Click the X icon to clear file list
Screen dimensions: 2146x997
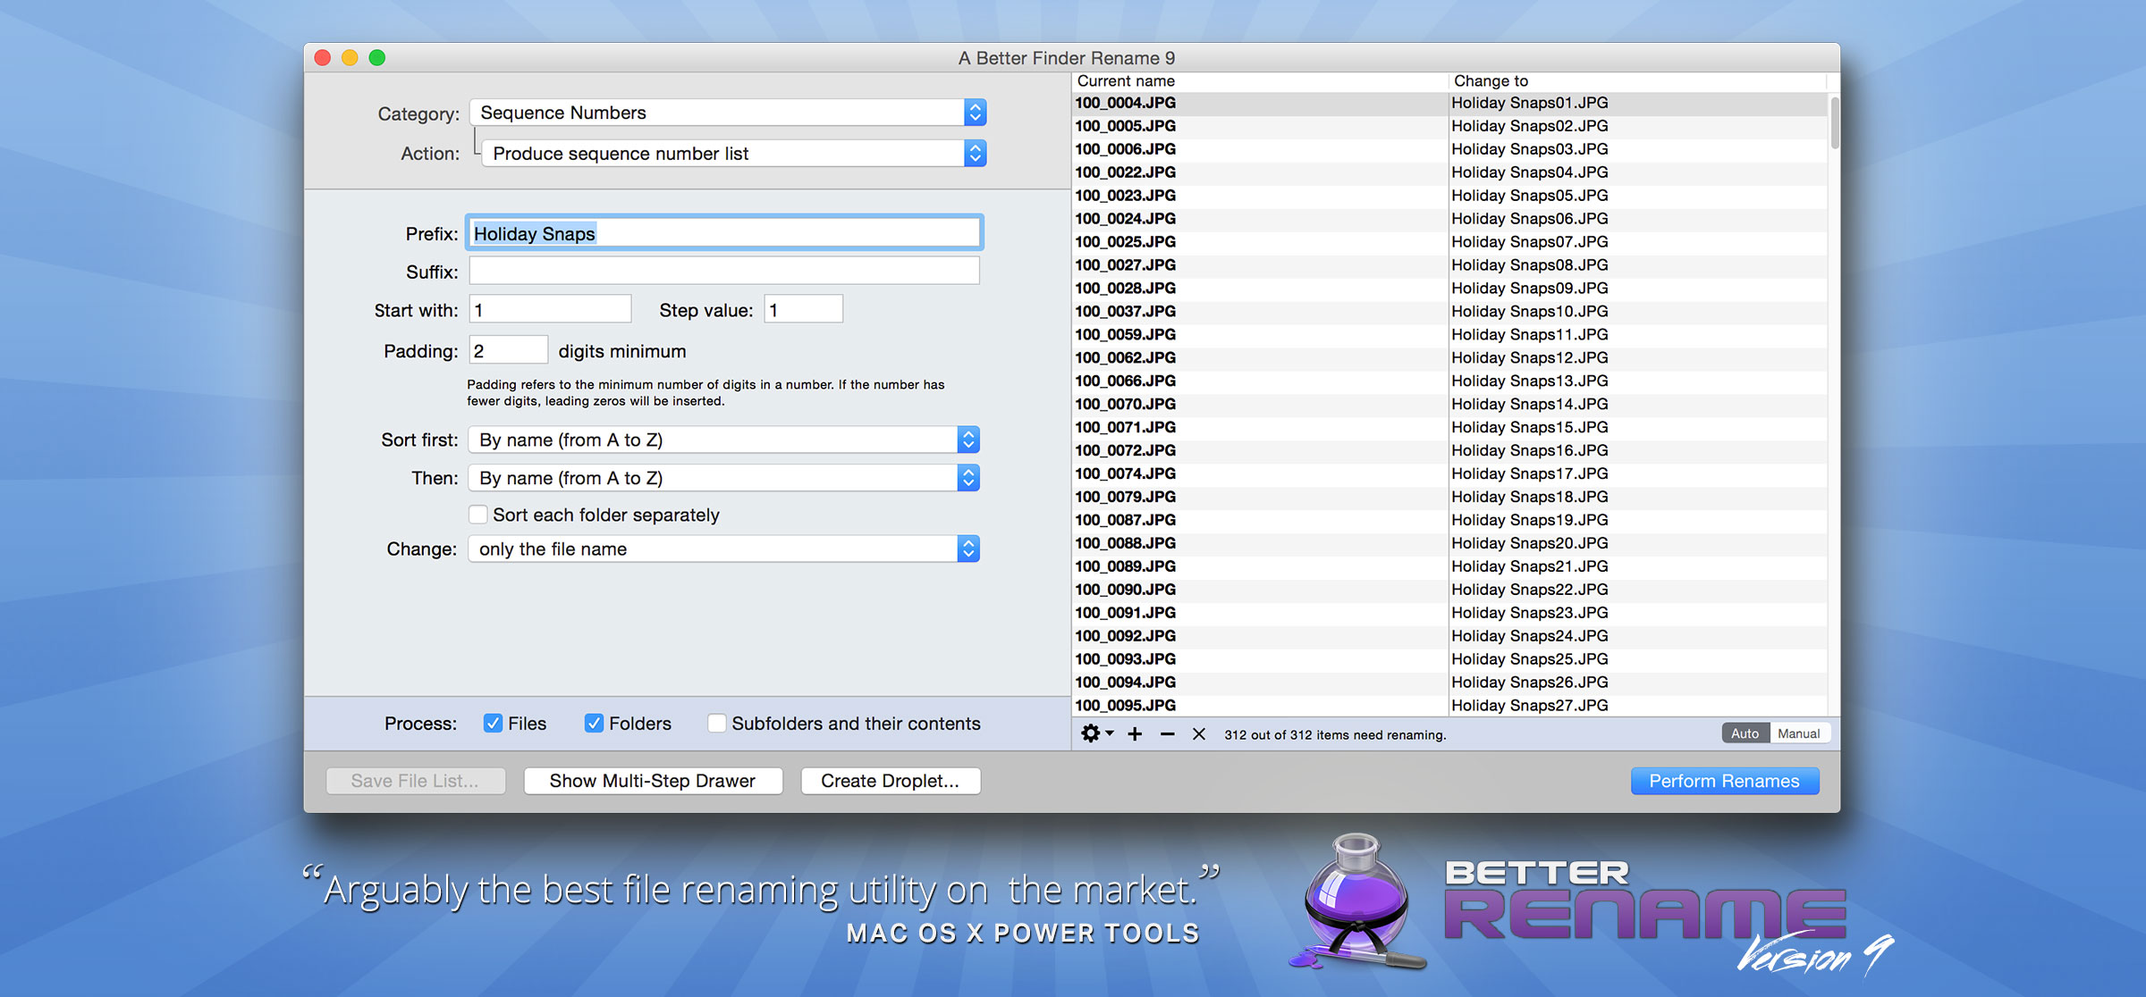pos(1199,733)
